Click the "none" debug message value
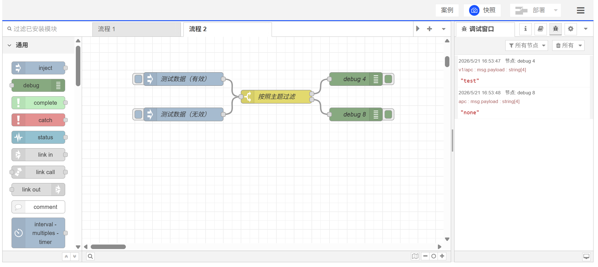The height and width of the screenshot is (267, 598). [470, 113]
